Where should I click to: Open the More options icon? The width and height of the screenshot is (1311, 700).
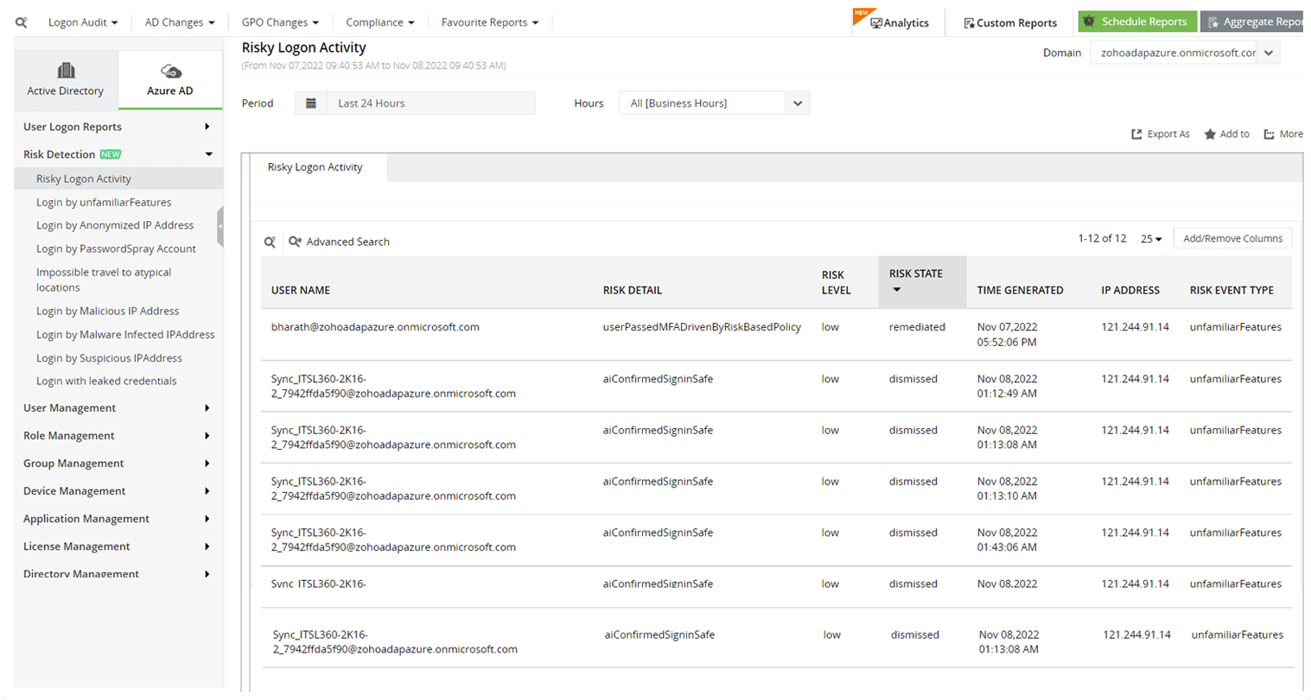(1269, 134)
